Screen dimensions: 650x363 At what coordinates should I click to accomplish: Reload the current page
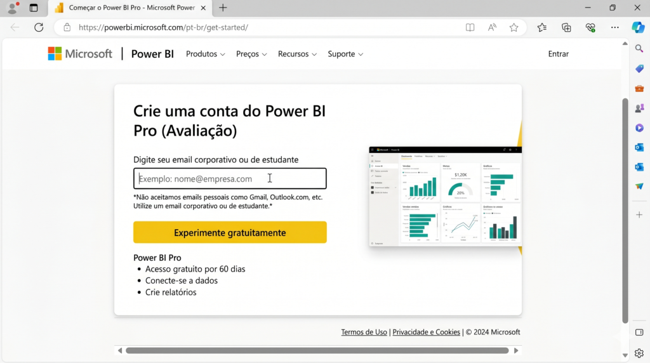[39, 27]
